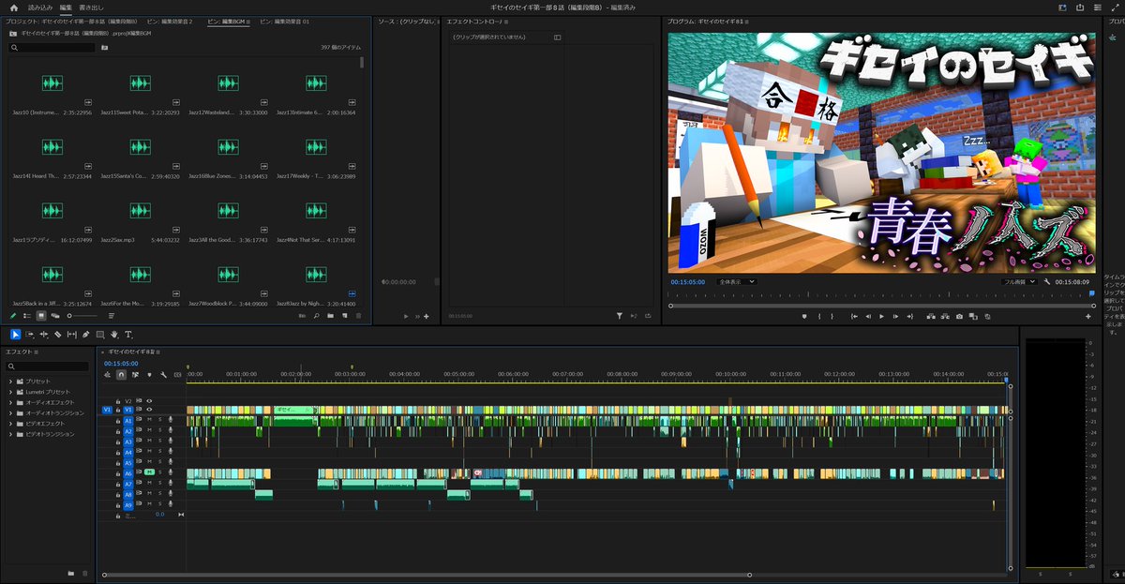Go to In point in Program monitor
The width and height of the screenshot is (1125, 584).
coord(854,317)
